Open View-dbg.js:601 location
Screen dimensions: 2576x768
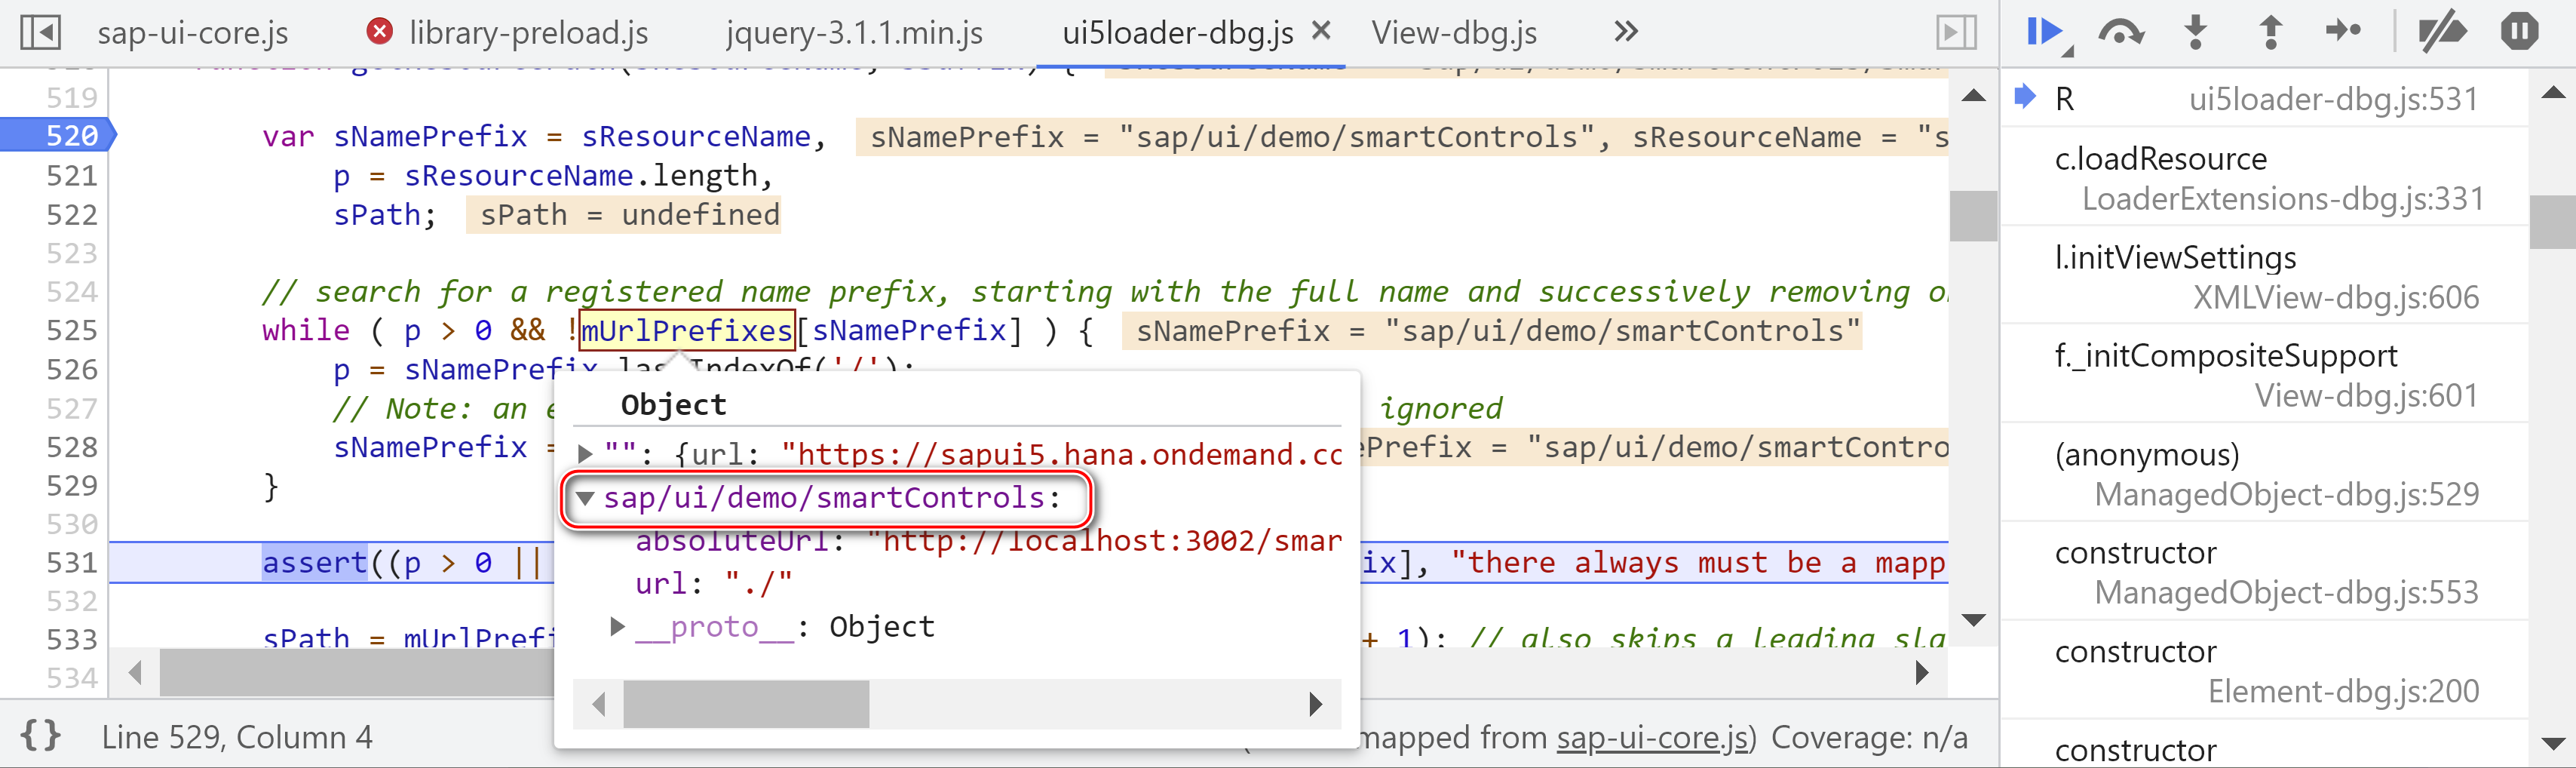(2366, 396)
